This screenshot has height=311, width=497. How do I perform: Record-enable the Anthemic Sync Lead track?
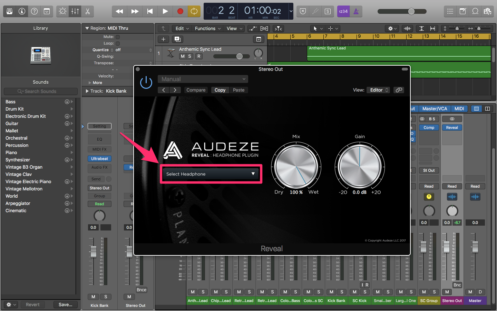tap(199, 56)
